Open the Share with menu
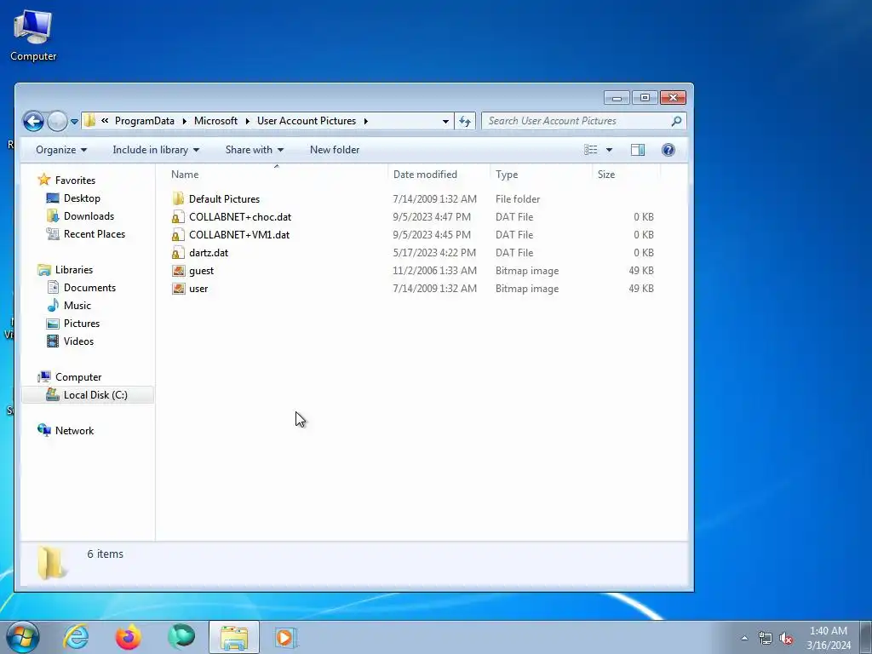Image resolution: width=872 pixels, height=654 pixels. point(254,150)
